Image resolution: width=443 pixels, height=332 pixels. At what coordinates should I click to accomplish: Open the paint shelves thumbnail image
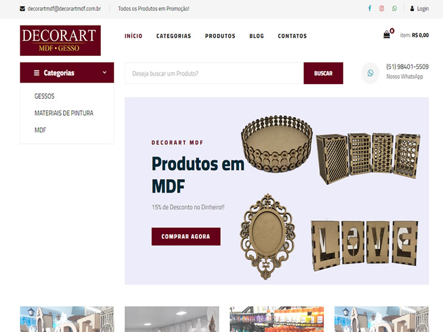(x=276, y=319)
